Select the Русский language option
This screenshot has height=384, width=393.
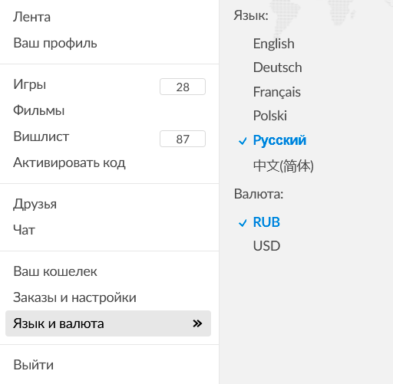point(279,140)
